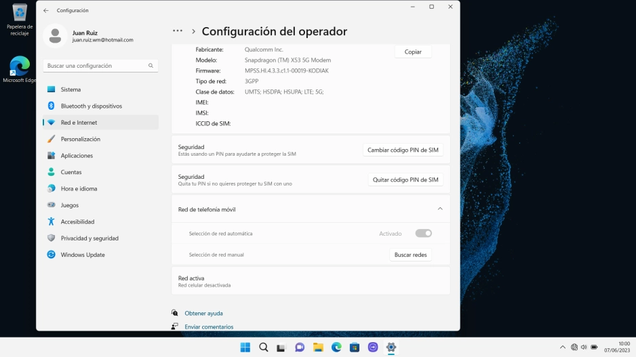Open the Privacidad y seguridad shield icon
This screenshot has width=636, height=357.
[x=51, y=238]
